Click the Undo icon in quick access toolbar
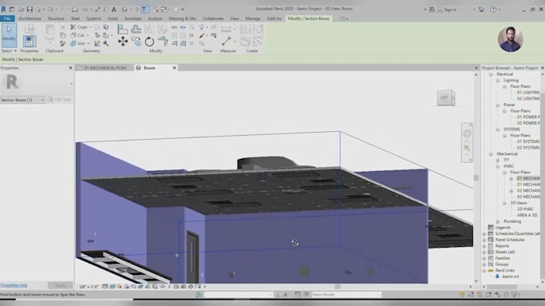This screenshot has width=545, height=306. [50, 10]
